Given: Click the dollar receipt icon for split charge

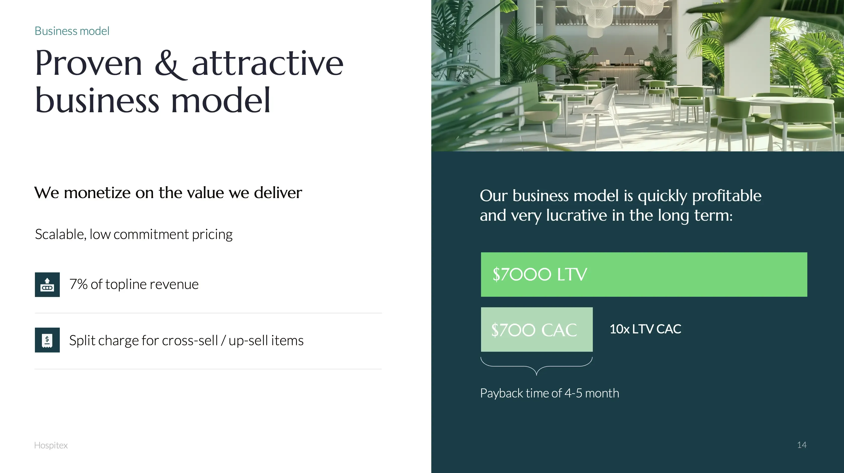Looking at the screenshot, I should pyautogui.click(x=47, y=340).
